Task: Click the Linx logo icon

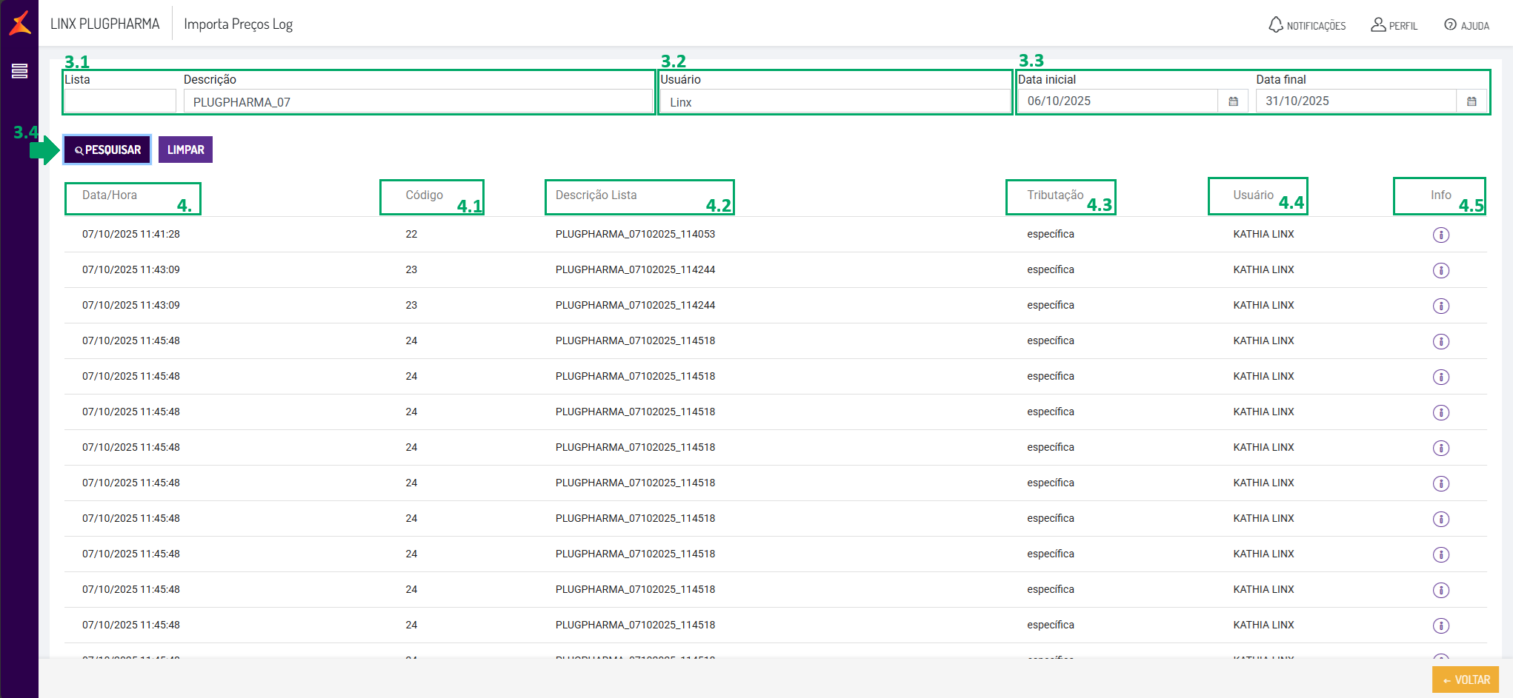Action: click(x=20, y=23)
